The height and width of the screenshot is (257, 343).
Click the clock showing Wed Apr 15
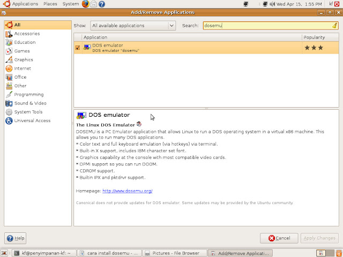299,4
